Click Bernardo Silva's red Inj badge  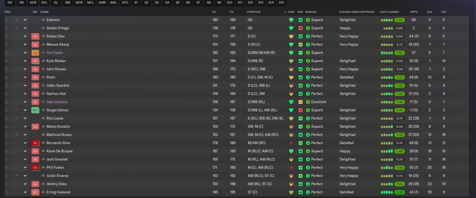click(x=35, y=143)
